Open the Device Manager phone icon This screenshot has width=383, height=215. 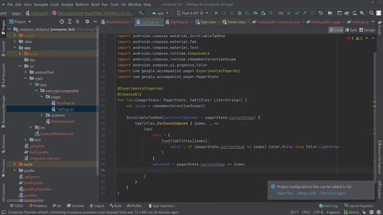tap(354, 13)
